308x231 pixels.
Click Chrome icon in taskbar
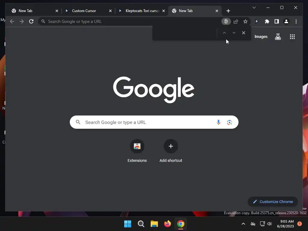181,224
